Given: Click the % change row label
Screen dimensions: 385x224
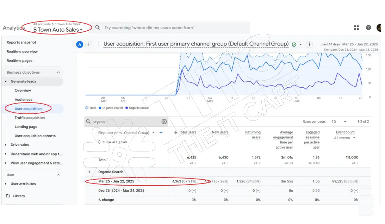Looking at the screenshot, I should (x=106, y=200).
